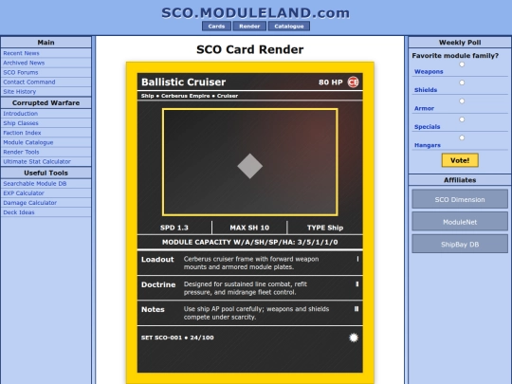Open the Damage Calculator
The image size is (512, 384).
tap(30, 203)
